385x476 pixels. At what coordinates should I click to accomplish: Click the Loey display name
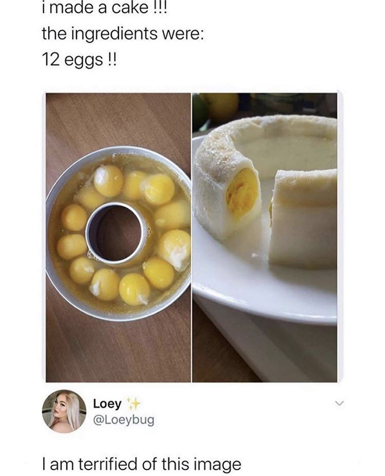tap(107, 404)
